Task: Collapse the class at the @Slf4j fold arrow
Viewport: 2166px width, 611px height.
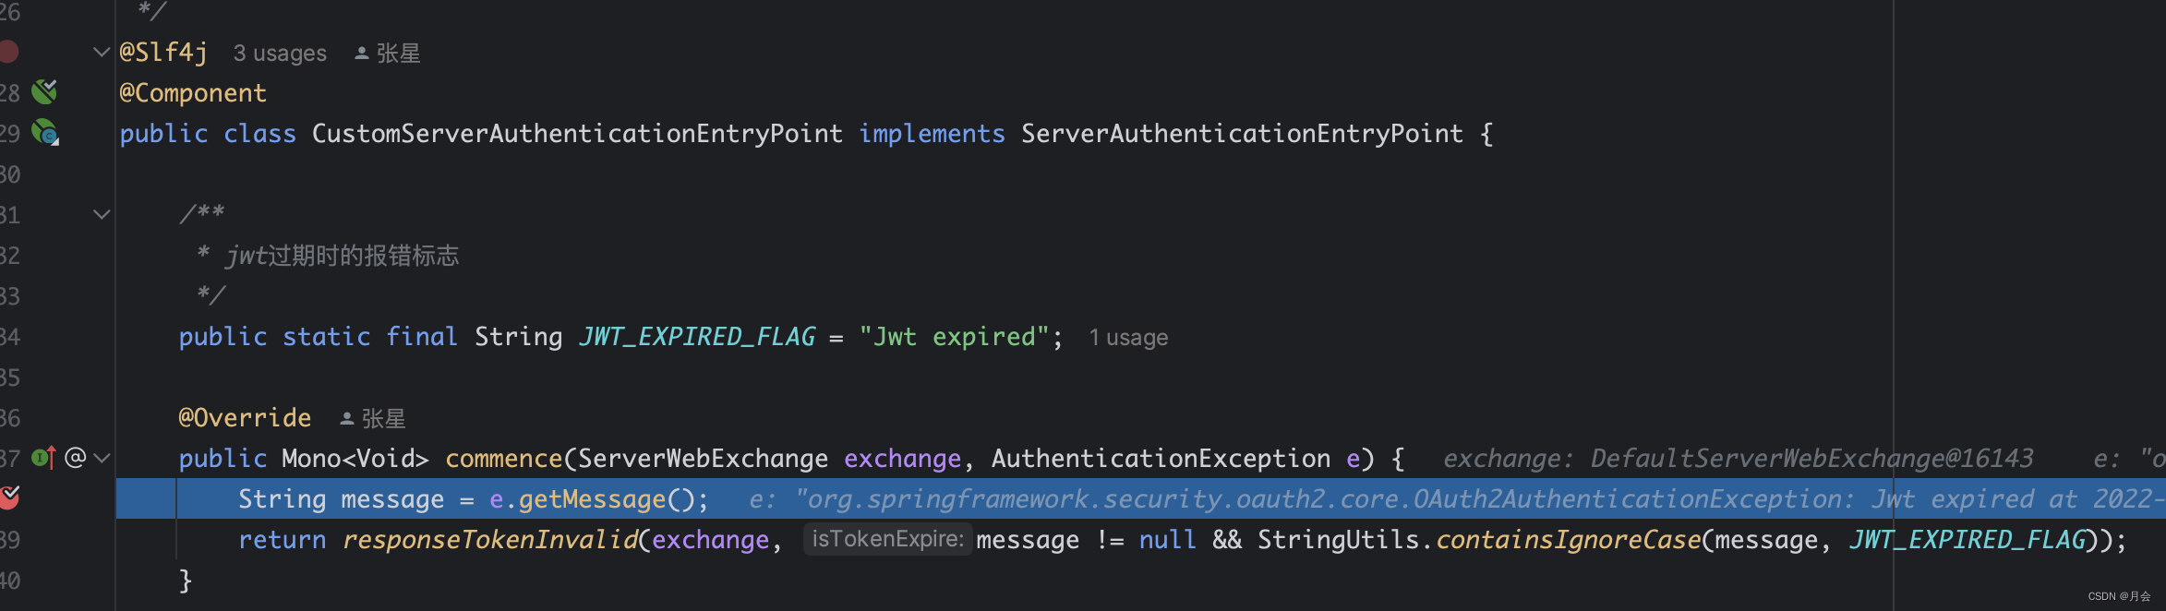Action: [102, 53]
